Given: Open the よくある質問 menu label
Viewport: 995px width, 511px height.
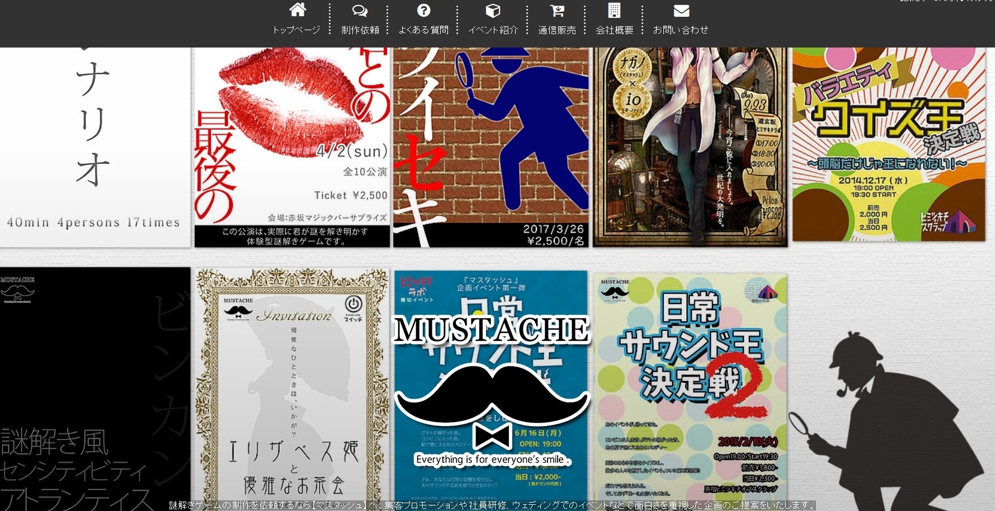Looking at the screenshot, I should [x=423, y=30].
